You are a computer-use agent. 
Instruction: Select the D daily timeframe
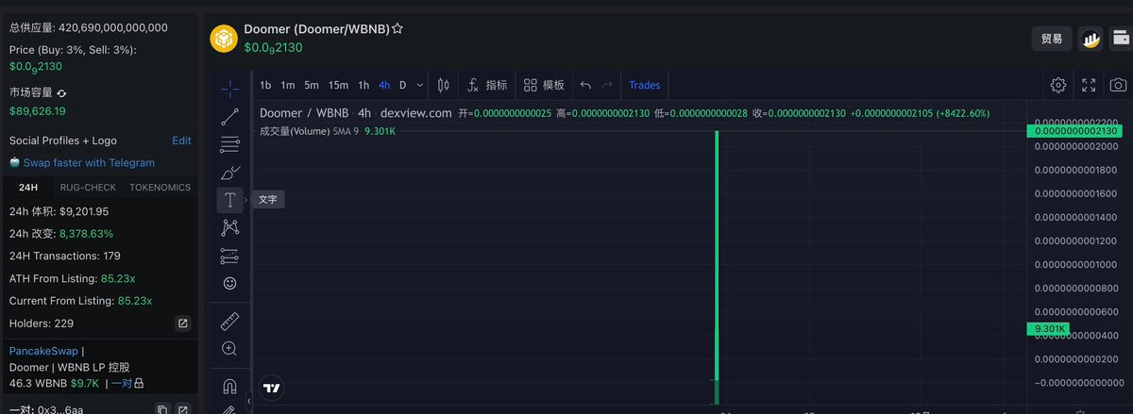point(402,85)
